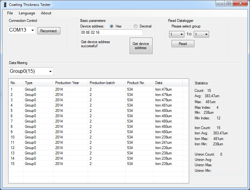The width and height of the screenshot is (250, 190).
Task: Minimize the application window
Action: click(221, 3)
